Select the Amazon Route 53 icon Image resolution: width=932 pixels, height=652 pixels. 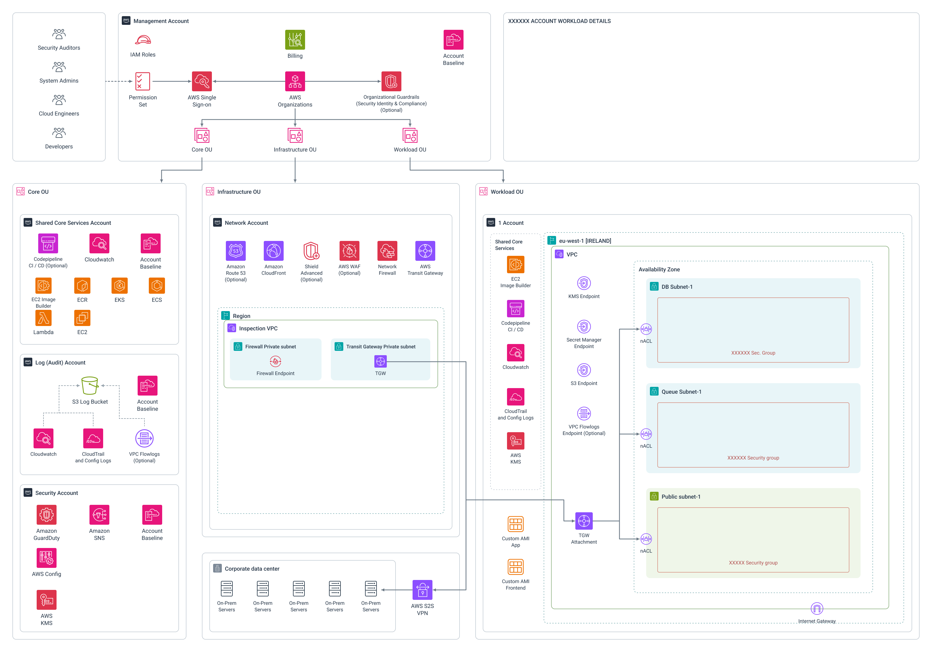pyautogui.click(x=236, y=251)
